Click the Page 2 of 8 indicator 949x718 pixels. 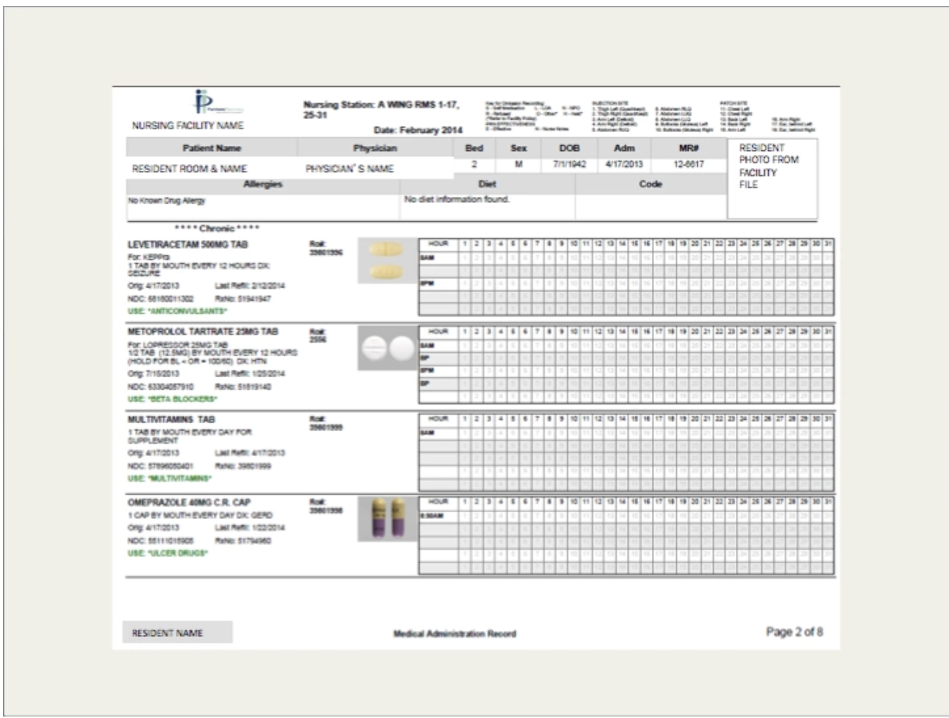click(794, 632)
